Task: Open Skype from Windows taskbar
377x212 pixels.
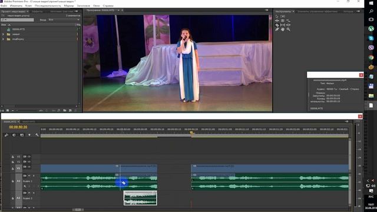Action: pyautogui.click(x=371, y=38)
